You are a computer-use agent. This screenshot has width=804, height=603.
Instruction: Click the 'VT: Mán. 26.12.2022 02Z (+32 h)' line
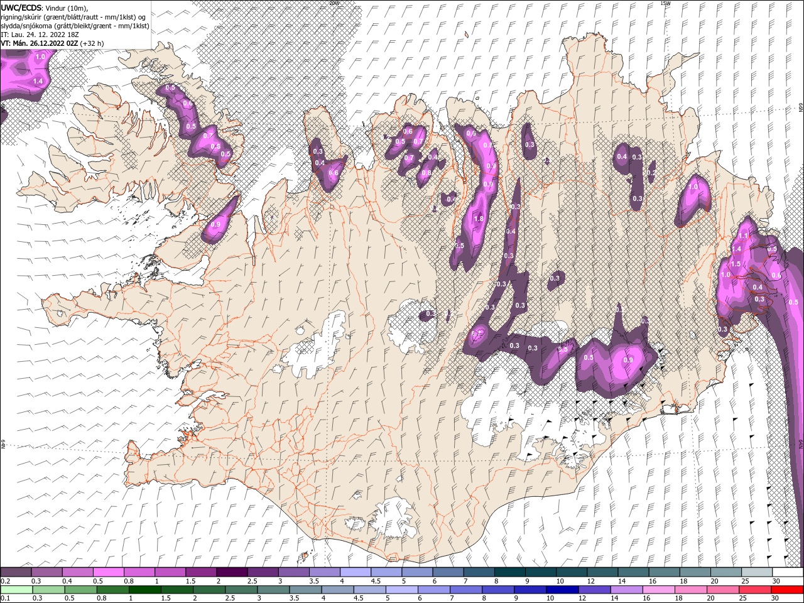tap(52, 43)
